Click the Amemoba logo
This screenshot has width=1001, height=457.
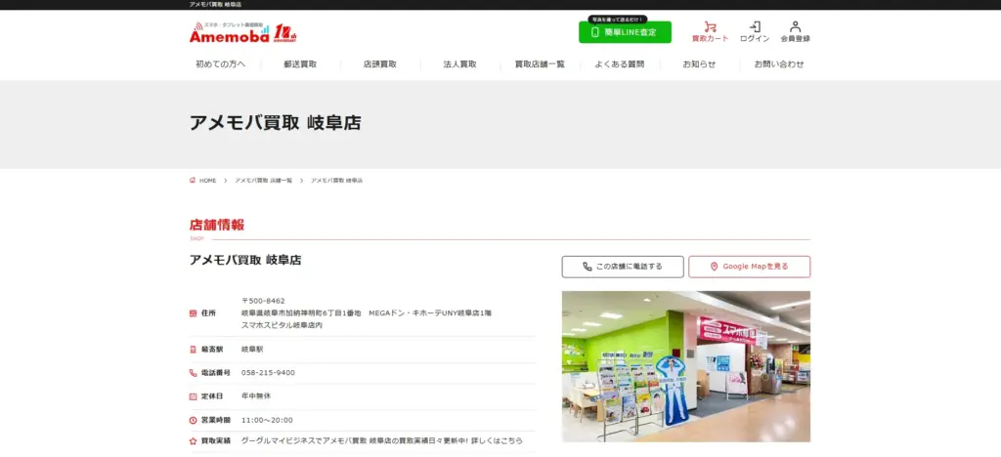pos(242,33)
